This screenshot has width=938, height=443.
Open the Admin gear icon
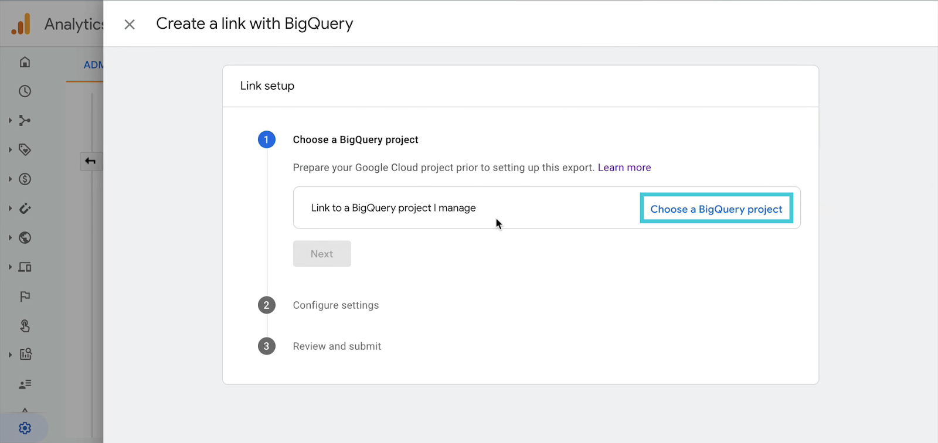tap(25, 428)
